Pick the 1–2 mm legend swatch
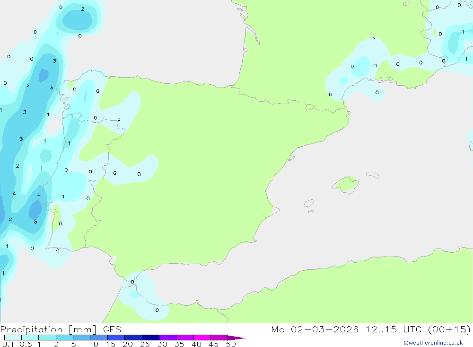The height and width of the screenshot is (347, 473). click(47, 338)
